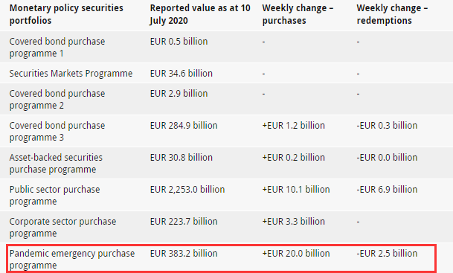Select the 'Covered bond purchase programme 3' label

pos(57,132)
